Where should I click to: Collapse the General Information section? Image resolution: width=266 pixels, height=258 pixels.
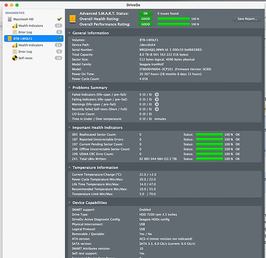tap(69, 33)
